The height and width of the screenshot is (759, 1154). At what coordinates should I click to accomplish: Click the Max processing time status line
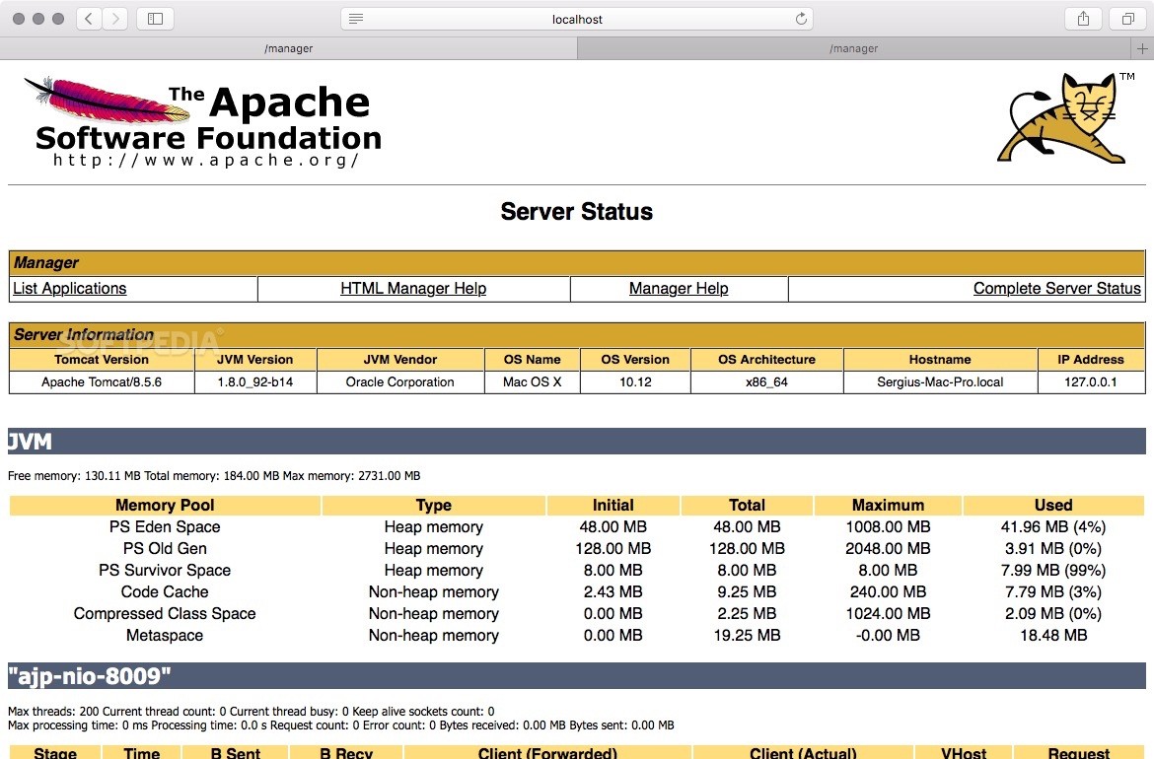click(x=340, y=725)
